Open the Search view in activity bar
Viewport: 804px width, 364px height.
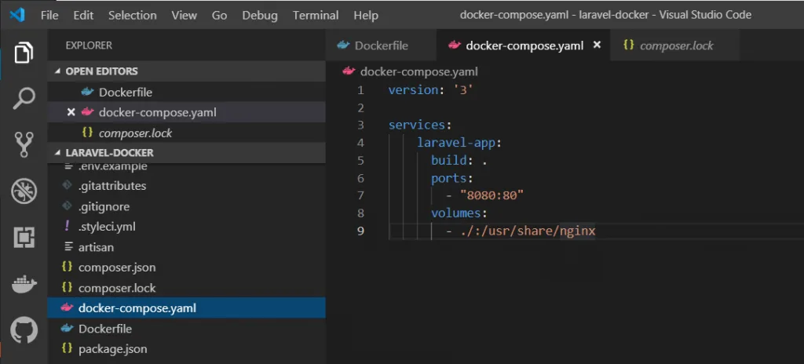click(x=24, y=98)
